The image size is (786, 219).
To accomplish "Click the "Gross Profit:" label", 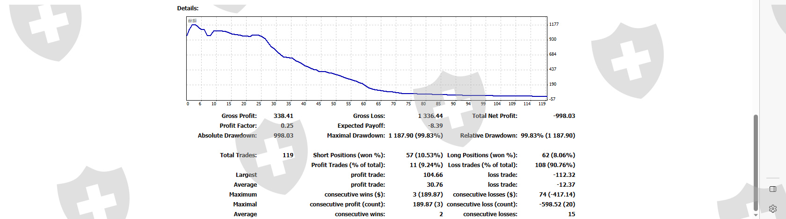I will click(239, 116).
